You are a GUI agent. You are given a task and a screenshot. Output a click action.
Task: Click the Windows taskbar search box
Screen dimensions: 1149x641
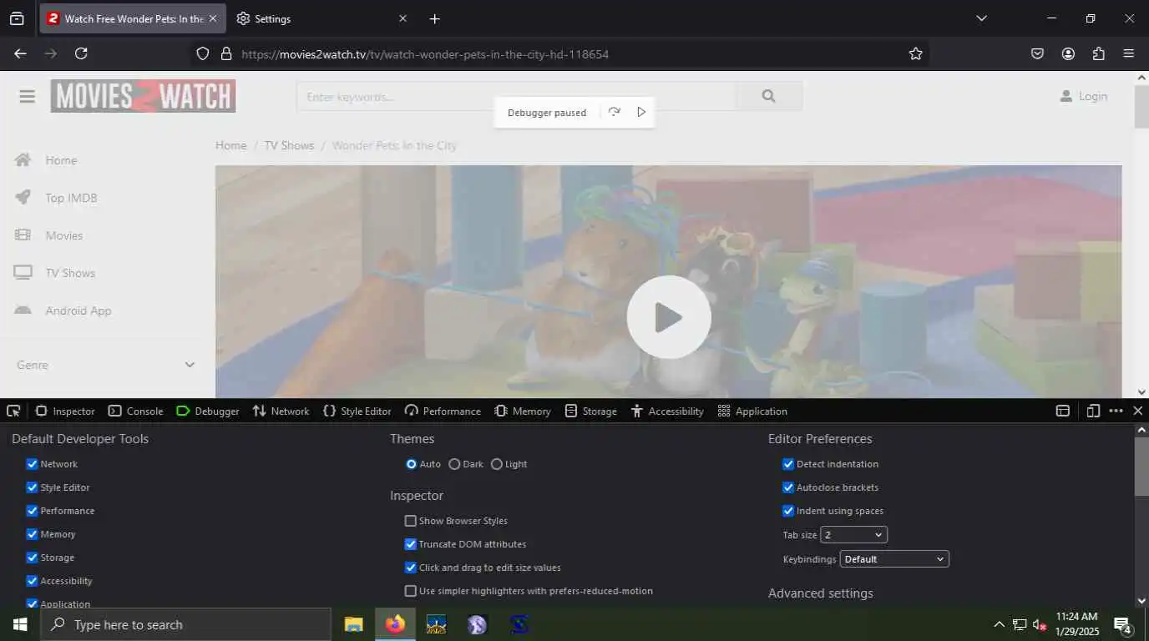[185, 624]
